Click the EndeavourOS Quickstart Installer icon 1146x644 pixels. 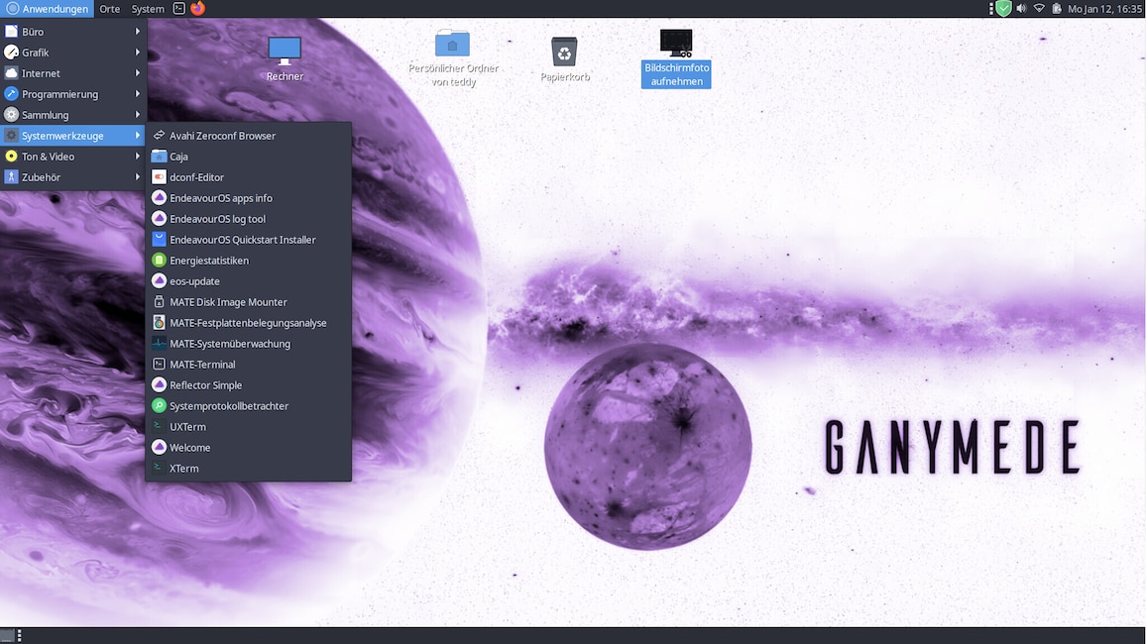point(159,240)
